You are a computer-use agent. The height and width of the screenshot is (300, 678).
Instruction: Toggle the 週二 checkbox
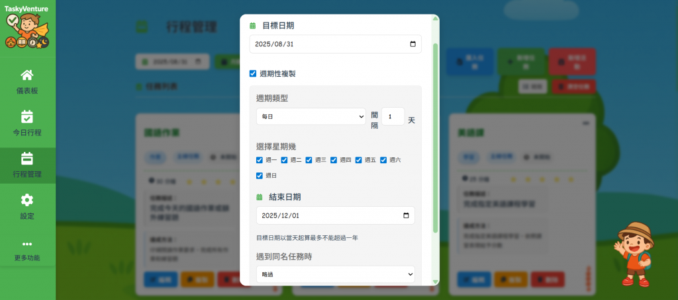(x=285, y=160)
